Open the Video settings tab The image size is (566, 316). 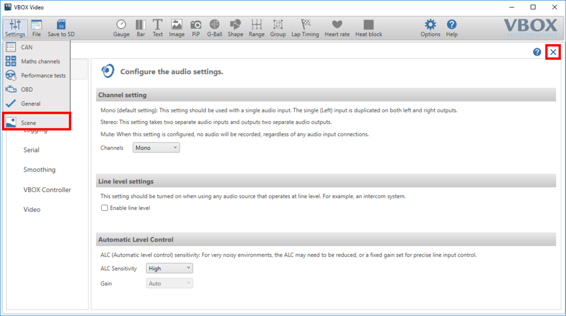point(32,210)
